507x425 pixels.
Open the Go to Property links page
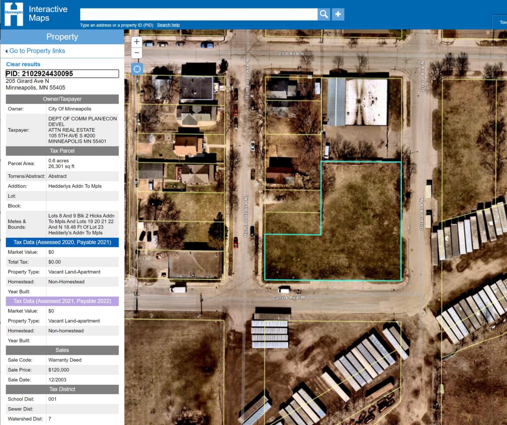(37, 51)
